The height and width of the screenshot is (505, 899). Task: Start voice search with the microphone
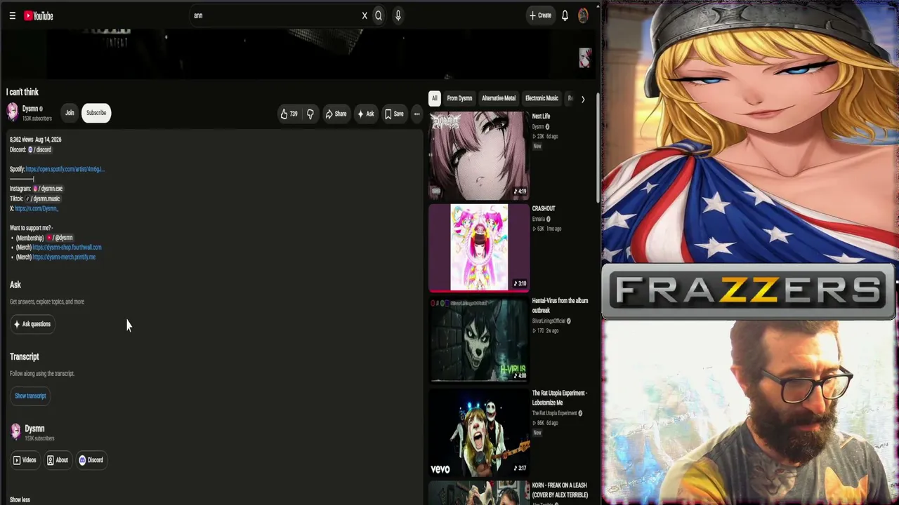[x=398, y=15]
